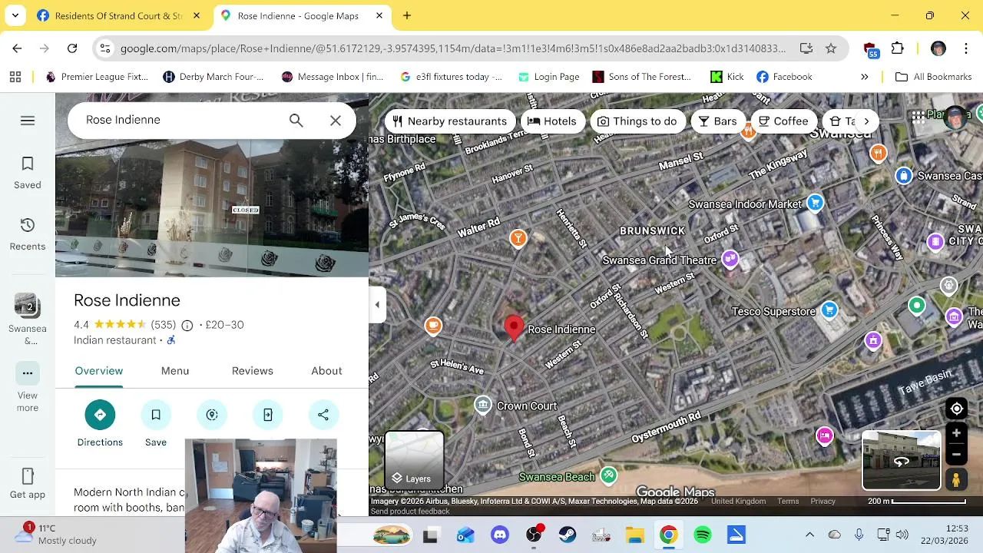Open the Privacy link
Image resolution: width=983 pixels, height=553 pixels.
pos(822,502)
